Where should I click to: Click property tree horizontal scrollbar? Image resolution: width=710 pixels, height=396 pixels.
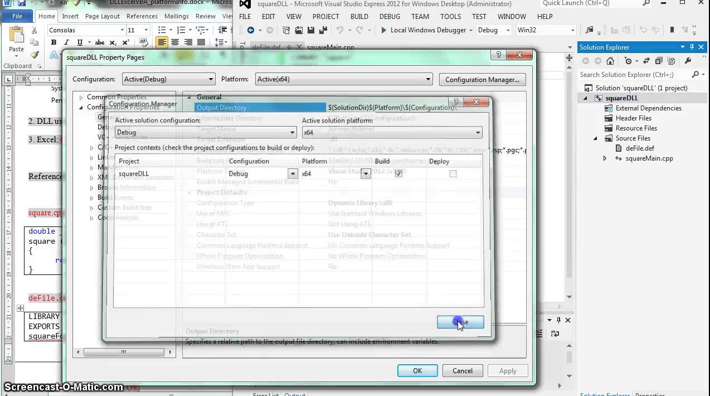point(123,352)
